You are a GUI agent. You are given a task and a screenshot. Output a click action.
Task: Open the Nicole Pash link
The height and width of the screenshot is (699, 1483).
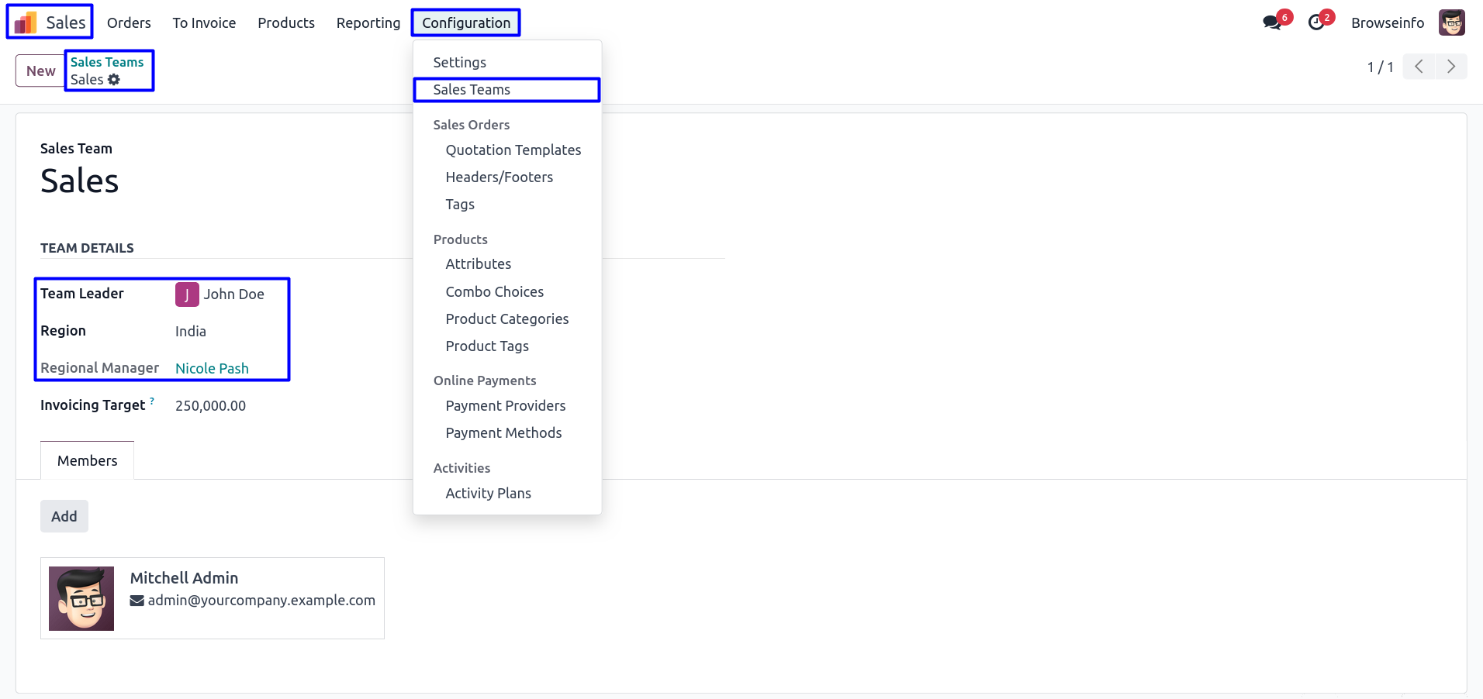(212, 369)
